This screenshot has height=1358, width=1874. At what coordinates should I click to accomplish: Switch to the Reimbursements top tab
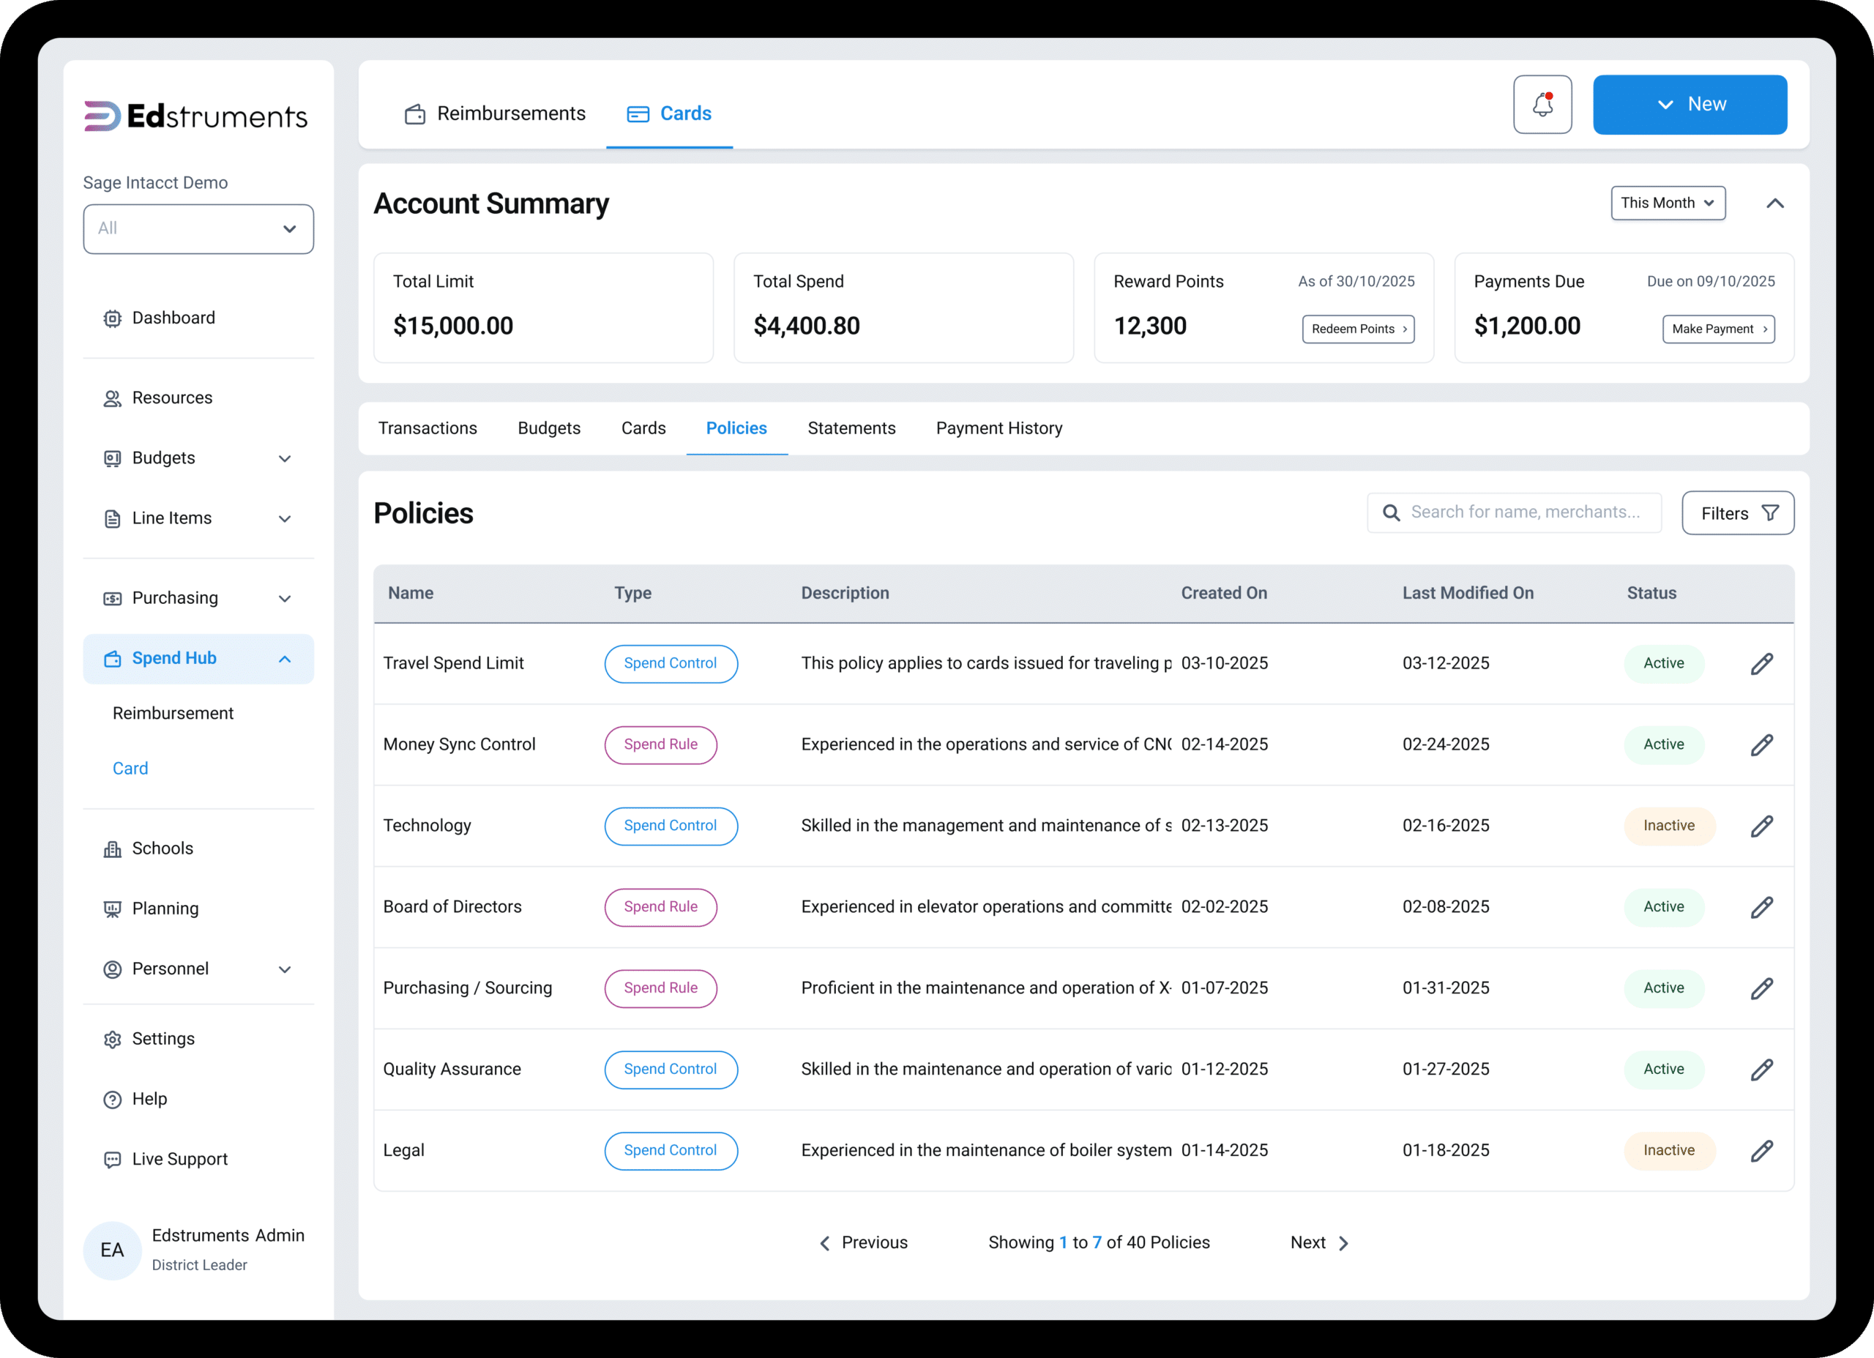point(494,113)
